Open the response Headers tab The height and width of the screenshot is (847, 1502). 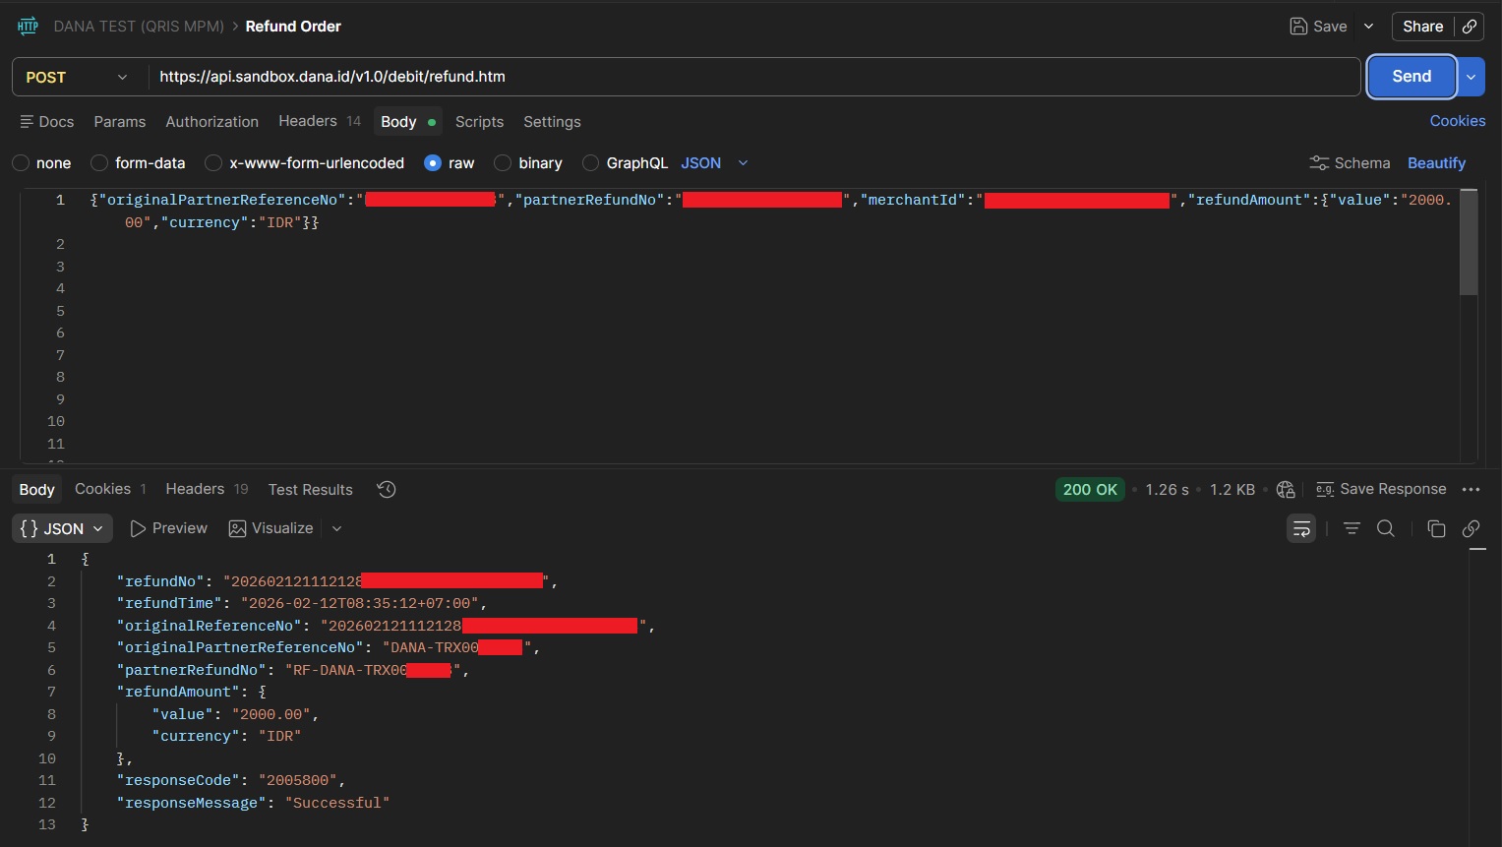[207, 489]
